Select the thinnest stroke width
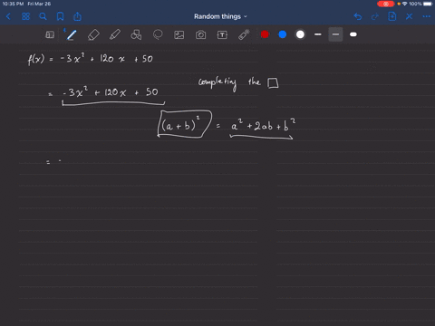This screenshot has height=326, width=435. [x=318, y=34]
